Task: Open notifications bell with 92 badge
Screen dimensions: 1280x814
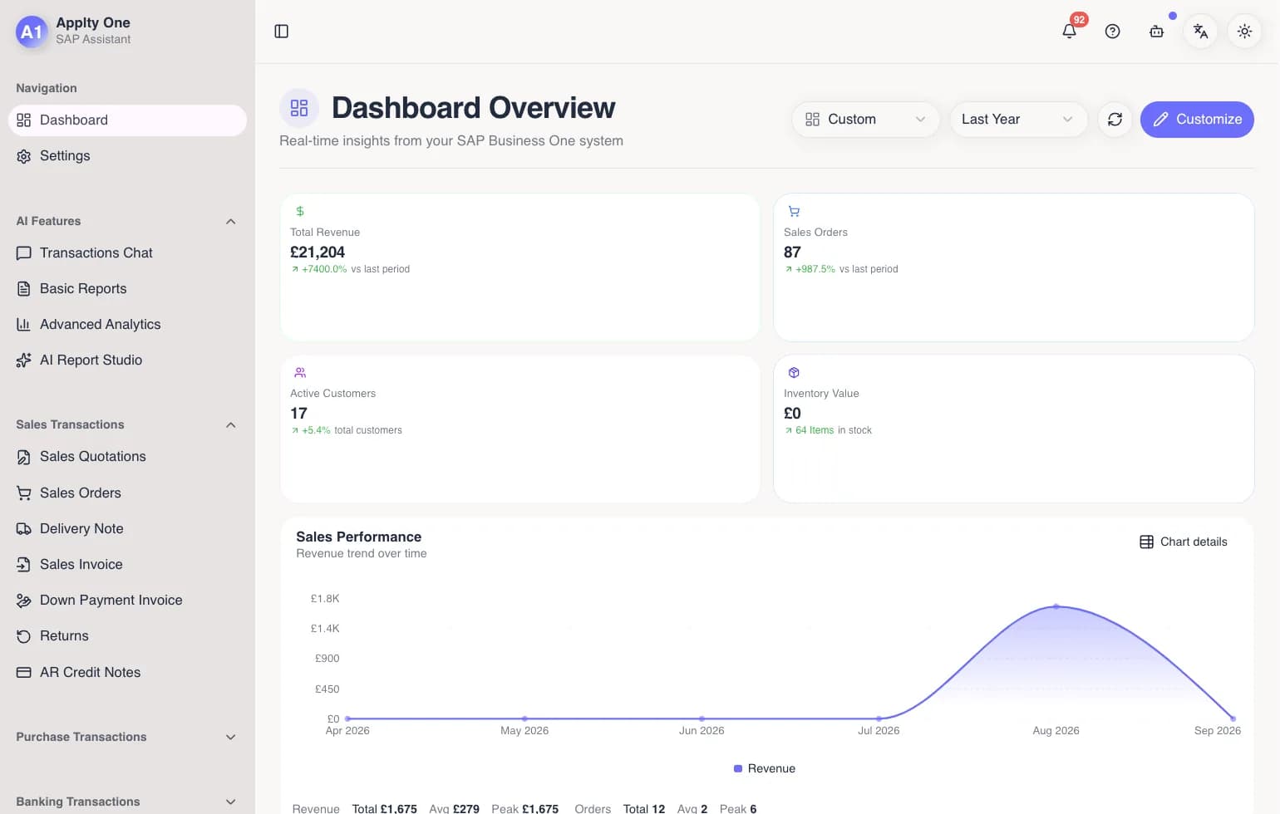Action: point(1070,32)
